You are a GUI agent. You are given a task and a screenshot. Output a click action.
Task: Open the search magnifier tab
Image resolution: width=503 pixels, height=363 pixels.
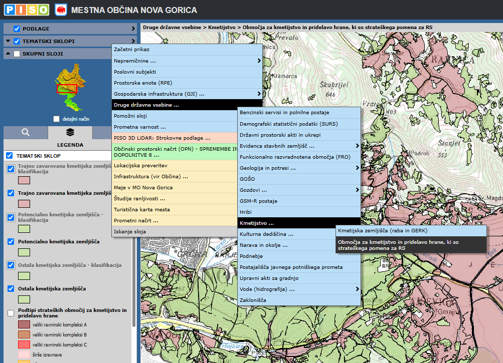pos(26,133)
